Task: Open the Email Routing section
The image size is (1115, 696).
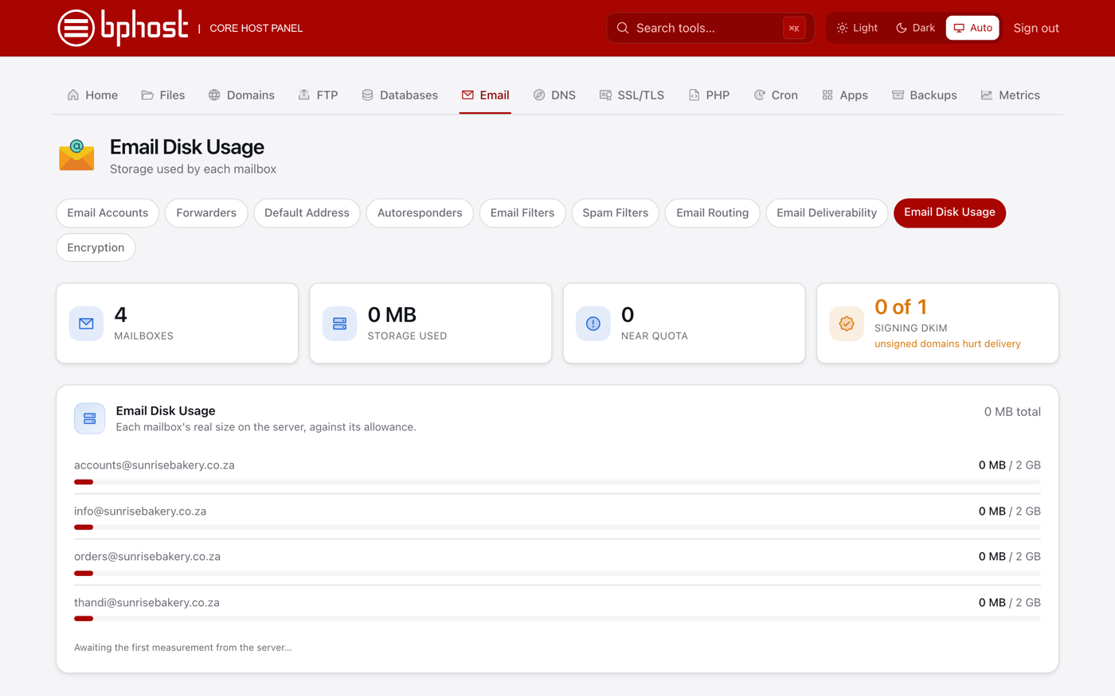Action: coord(712,213)
